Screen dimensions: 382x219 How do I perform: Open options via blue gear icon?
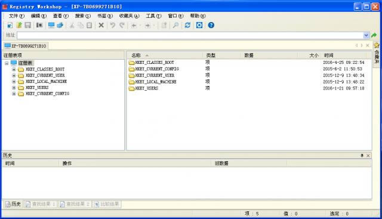pos(199,25)
